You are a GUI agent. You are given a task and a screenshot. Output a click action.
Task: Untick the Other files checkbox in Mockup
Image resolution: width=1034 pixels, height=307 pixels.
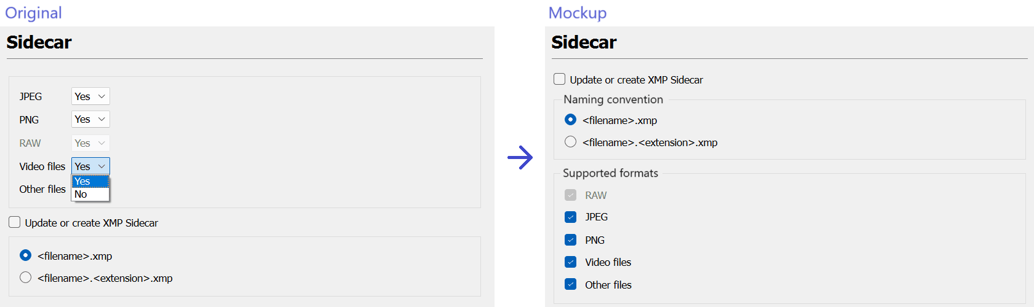tap(571, 284)
